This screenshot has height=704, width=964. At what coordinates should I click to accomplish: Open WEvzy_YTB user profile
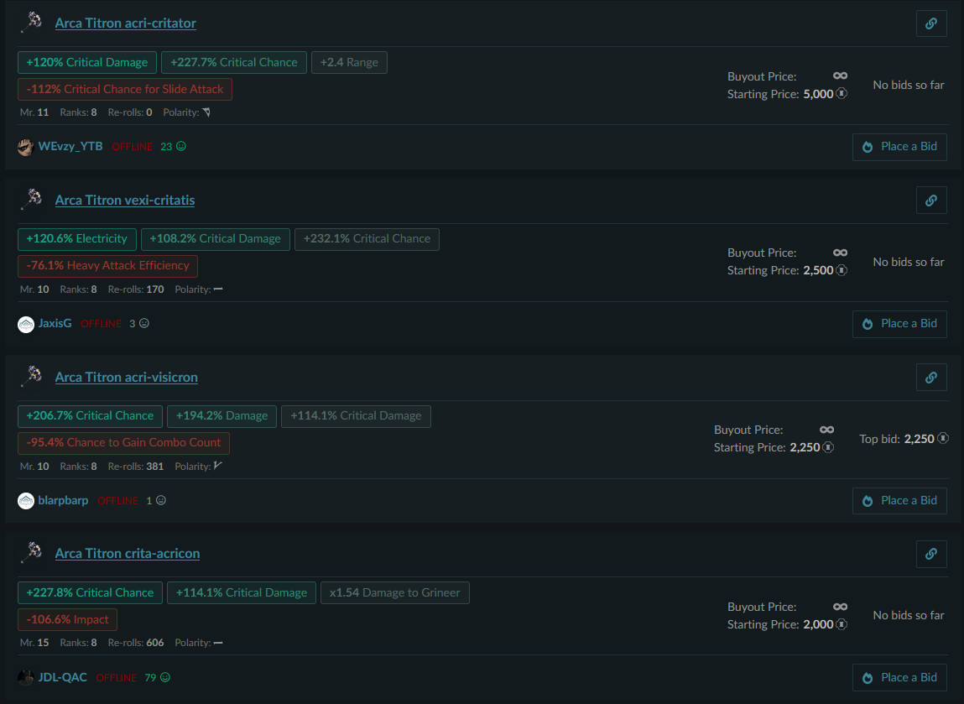pos(70,146)
